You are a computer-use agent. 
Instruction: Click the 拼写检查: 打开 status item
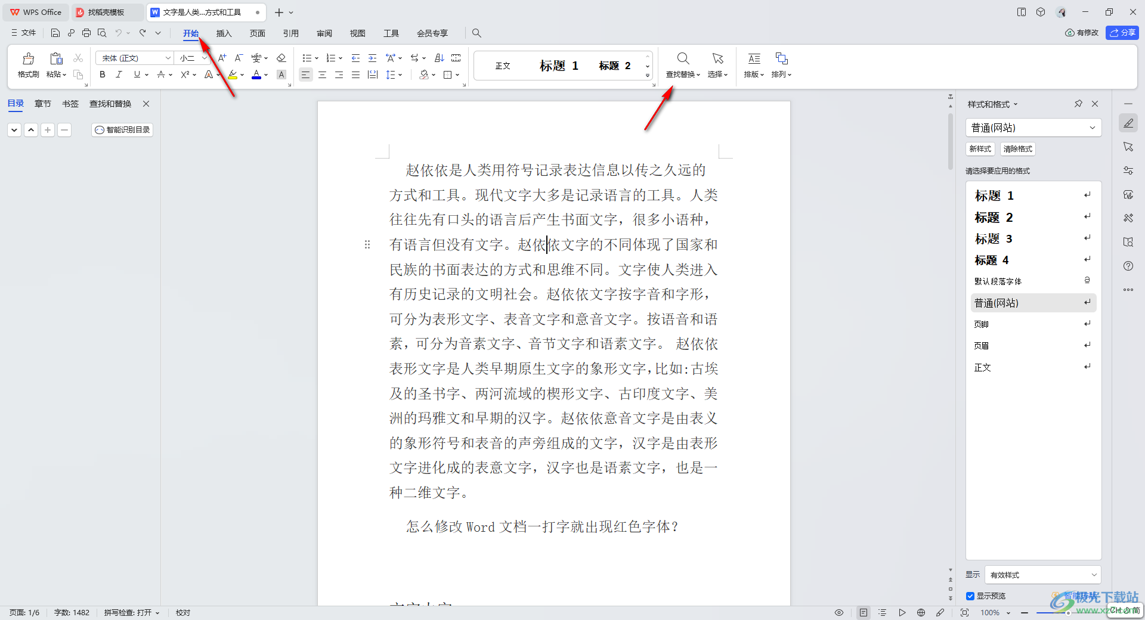tap(132, 612)
